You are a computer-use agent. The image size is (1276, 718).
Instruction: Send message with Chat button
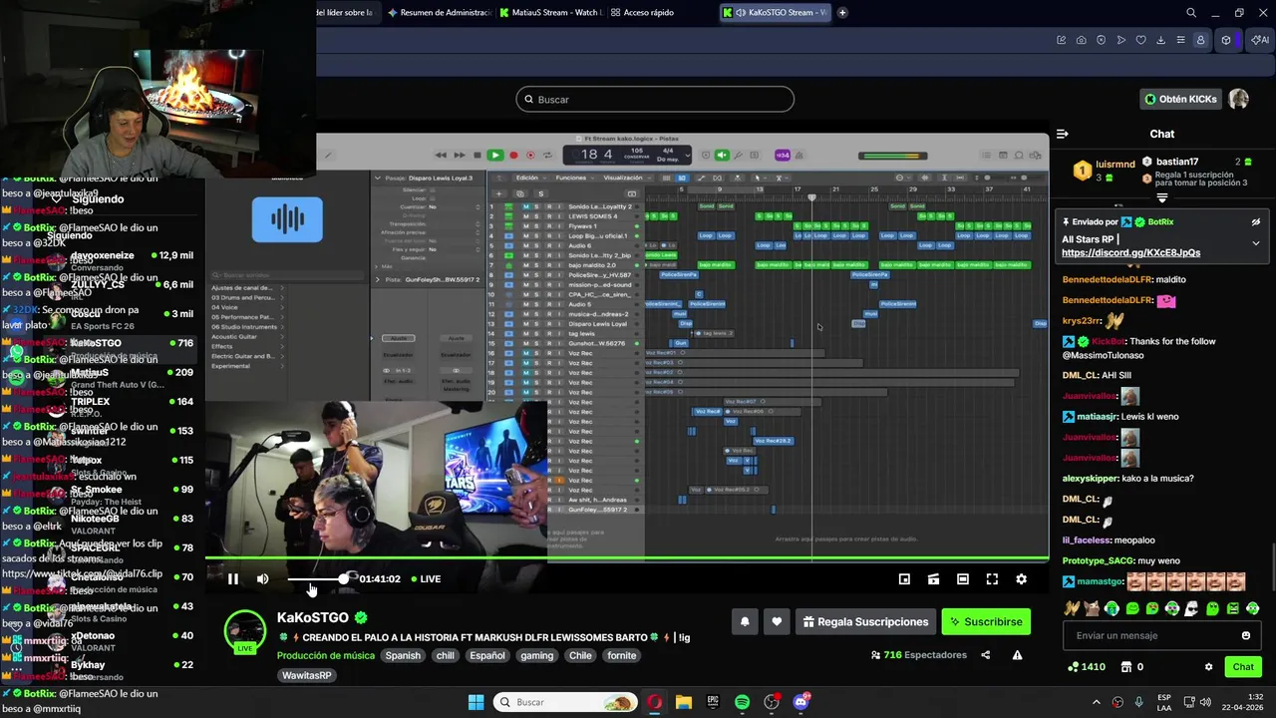pyautogui.click(x=1243, y=666)
